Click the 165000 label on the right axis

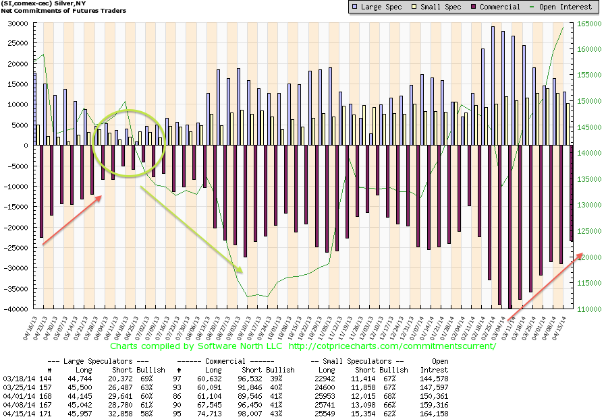coord(589,24)
